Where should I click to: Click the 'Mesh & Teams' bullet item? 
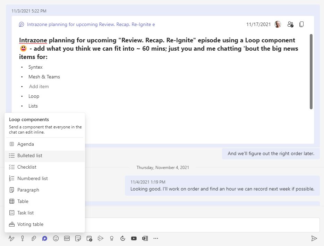click(x=44, y=77)
